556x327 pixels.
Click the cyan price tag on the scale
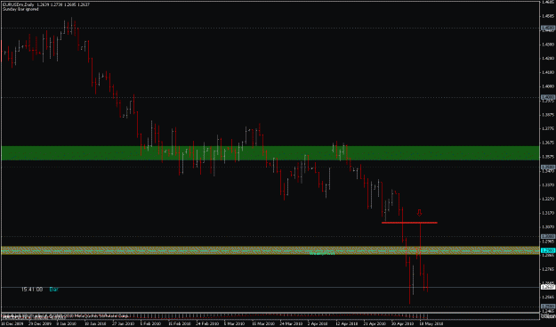click(x=548, y=250)
